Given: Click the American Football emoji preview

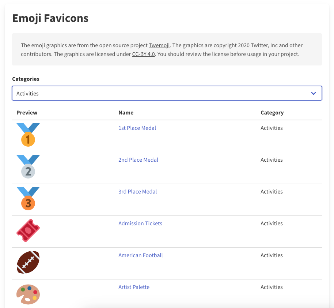Looking at the screenshot, I should coord(28,262).
